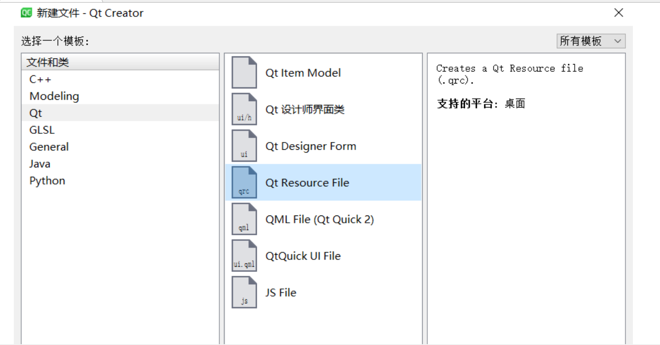Click the qrc resource file icon
The image size is (660, 345).
click(x=244, y=182)
